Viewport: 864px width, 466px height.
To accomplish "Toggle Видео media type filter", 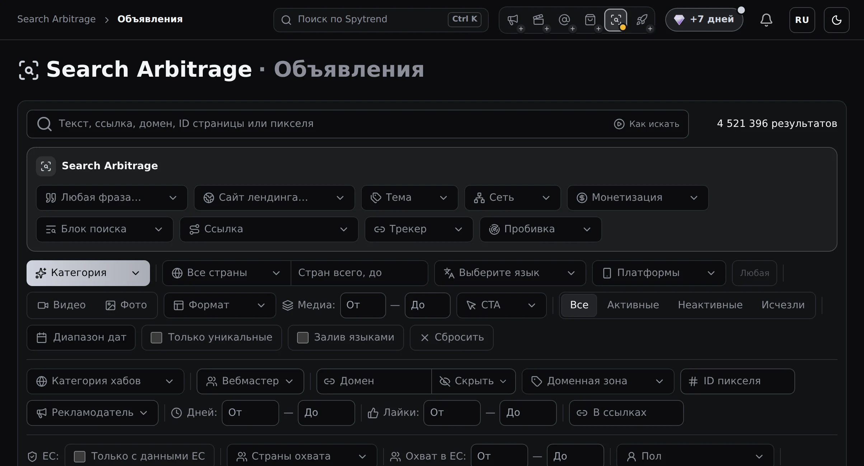I will coord(62,305).
